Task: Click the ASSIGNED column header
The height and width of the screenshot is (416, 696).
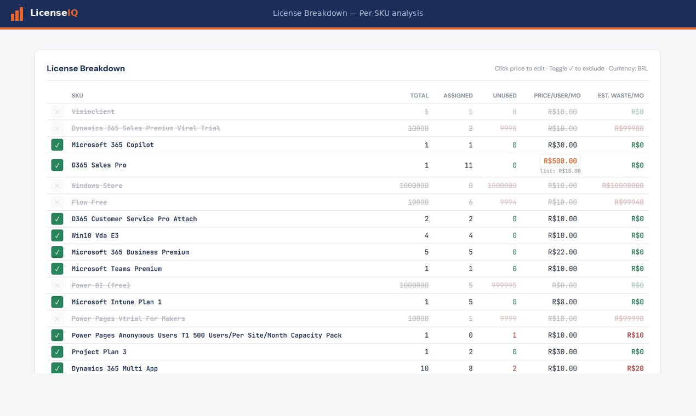Action: (x=458, y=95)
